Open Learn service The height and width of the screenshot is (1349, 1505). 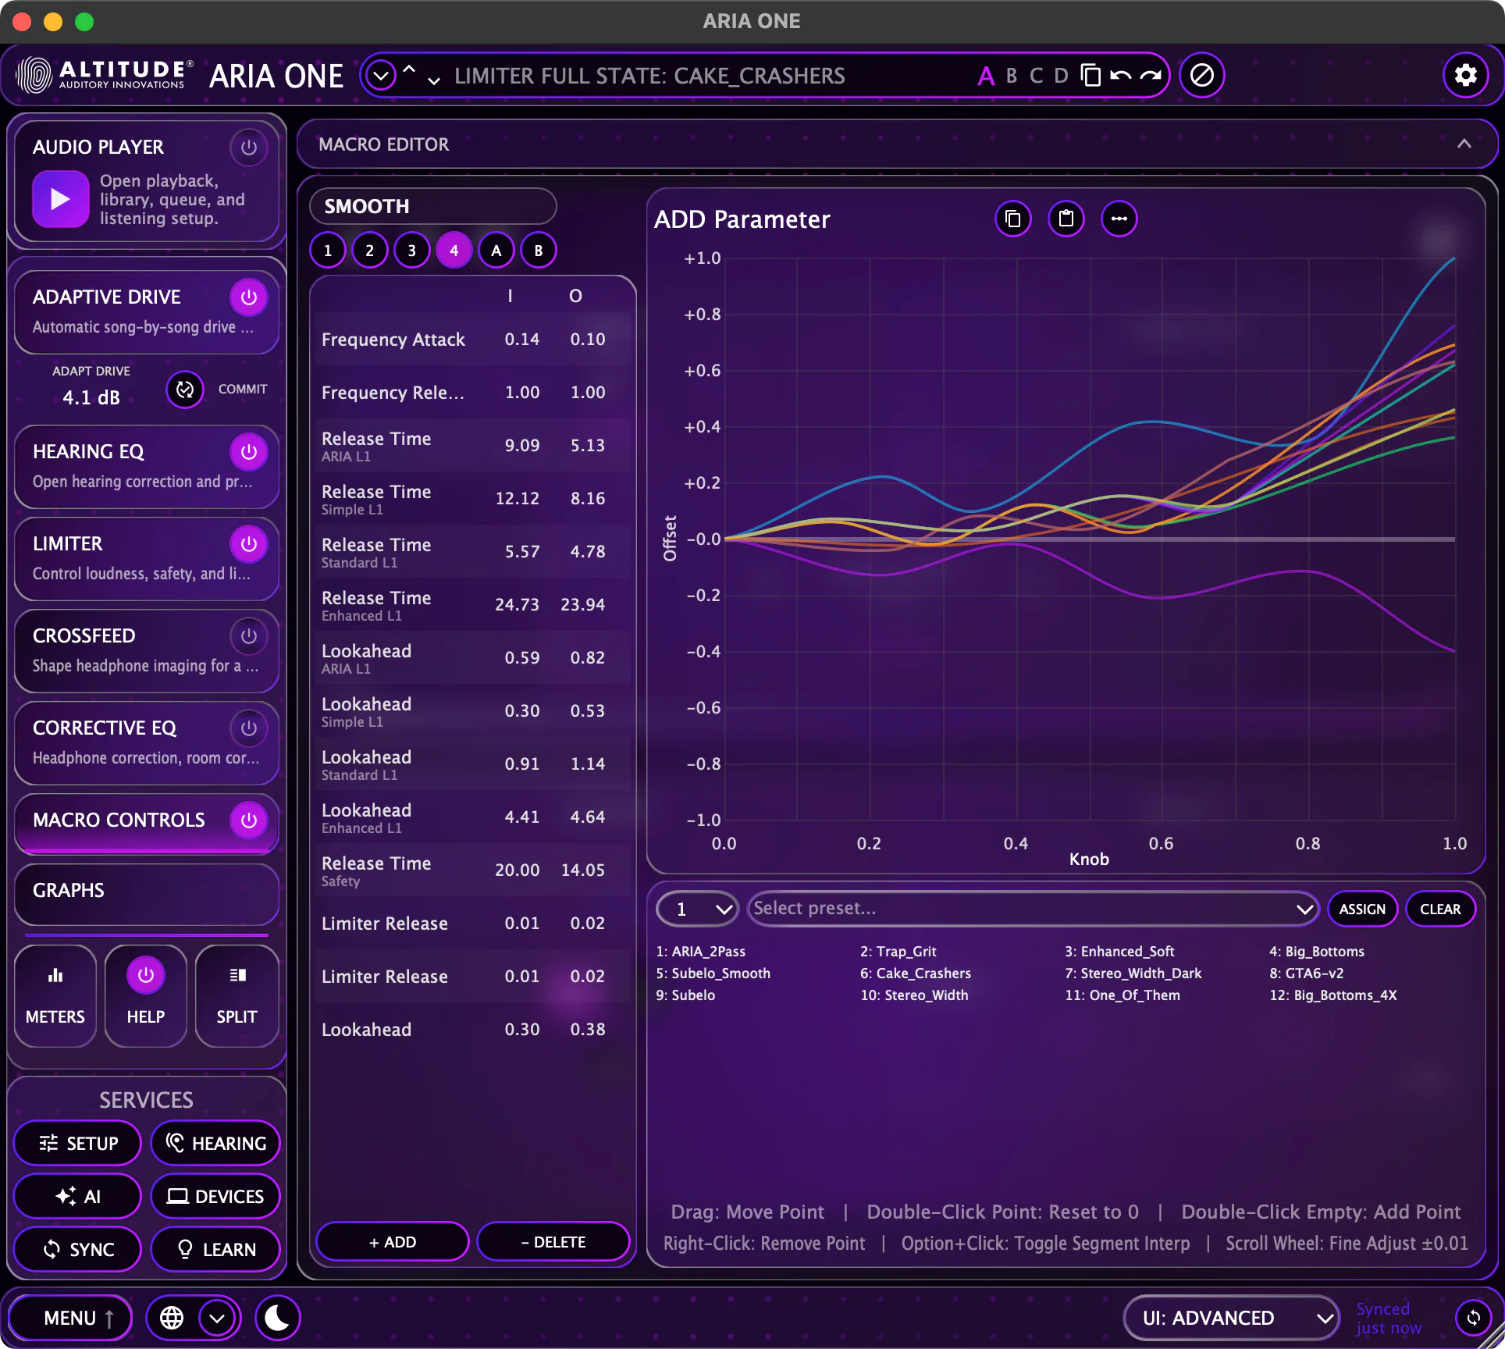[215, 1249]
